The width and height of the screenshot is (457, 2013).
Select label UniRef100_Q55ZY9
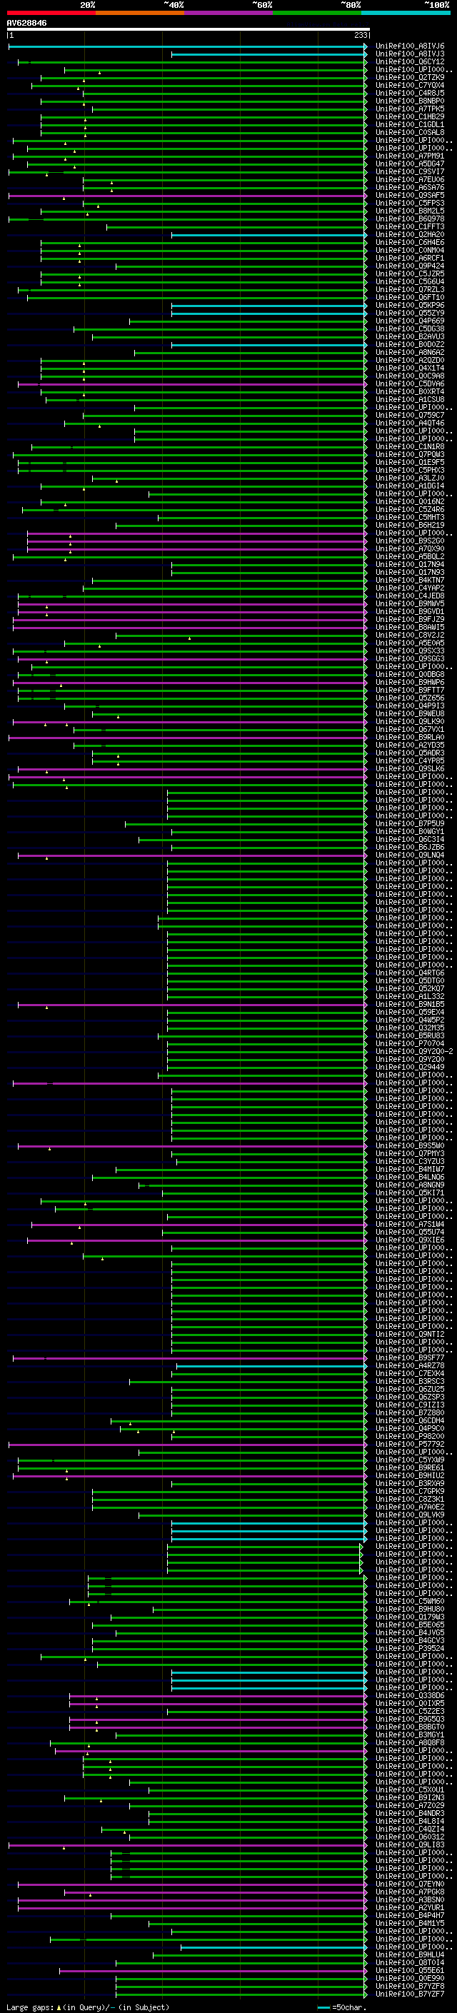tap(409, 313)
